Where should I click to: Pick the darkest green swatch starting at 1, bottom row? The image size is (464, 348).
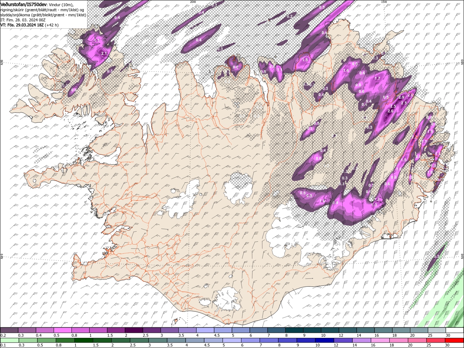83,340
